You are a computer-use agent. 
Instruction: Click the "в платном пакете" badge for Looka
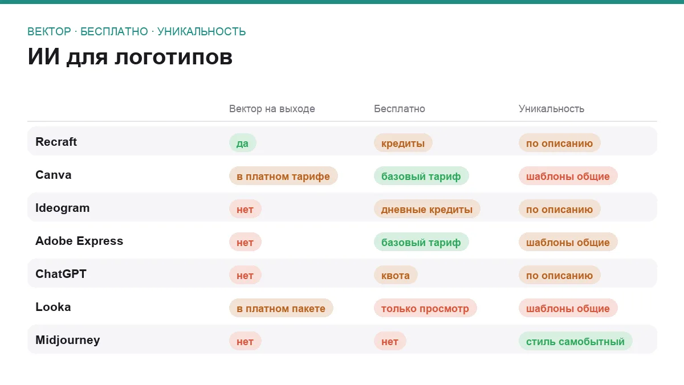281,308
